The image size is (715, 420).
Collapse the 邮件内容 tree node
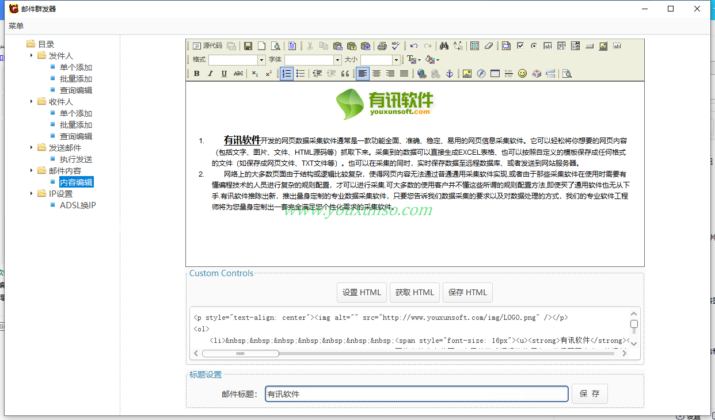[x=31, y=171]
